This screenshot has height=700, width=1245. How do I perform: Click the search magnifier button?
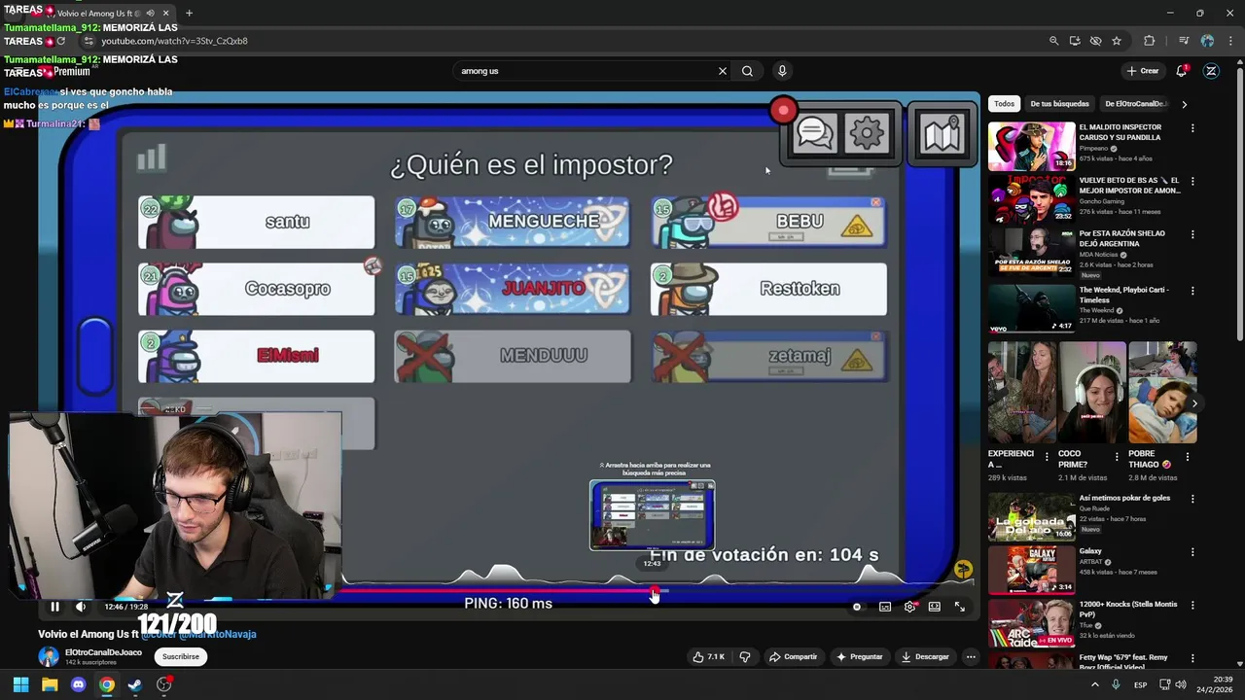747,71
